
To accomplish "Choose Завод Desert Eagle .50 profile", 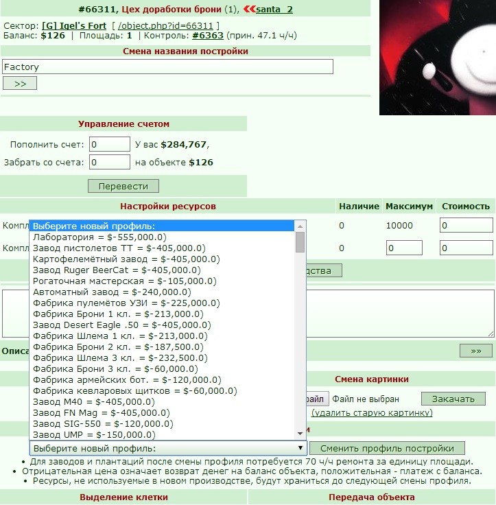I will (162, 325).
